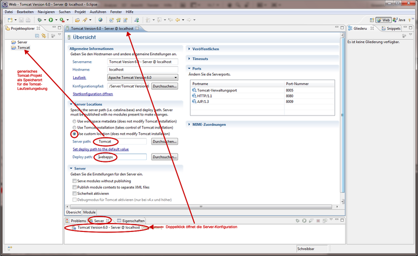Image resolution: width=418 pixels, height=256 pixels.
Task: Switch to the Java perspective
Action: (399, 20)
